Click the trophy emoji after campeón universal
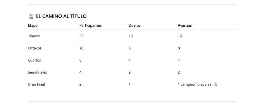Viewport: 258px width, 106px height. pyautogui.click(x=216, y=84)
